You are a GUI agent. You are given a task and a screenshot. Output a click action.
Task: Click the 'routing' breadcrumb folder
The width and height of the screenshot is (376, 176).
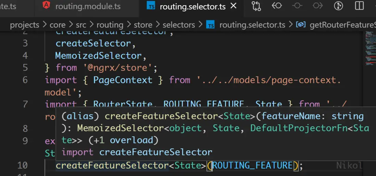110,25
